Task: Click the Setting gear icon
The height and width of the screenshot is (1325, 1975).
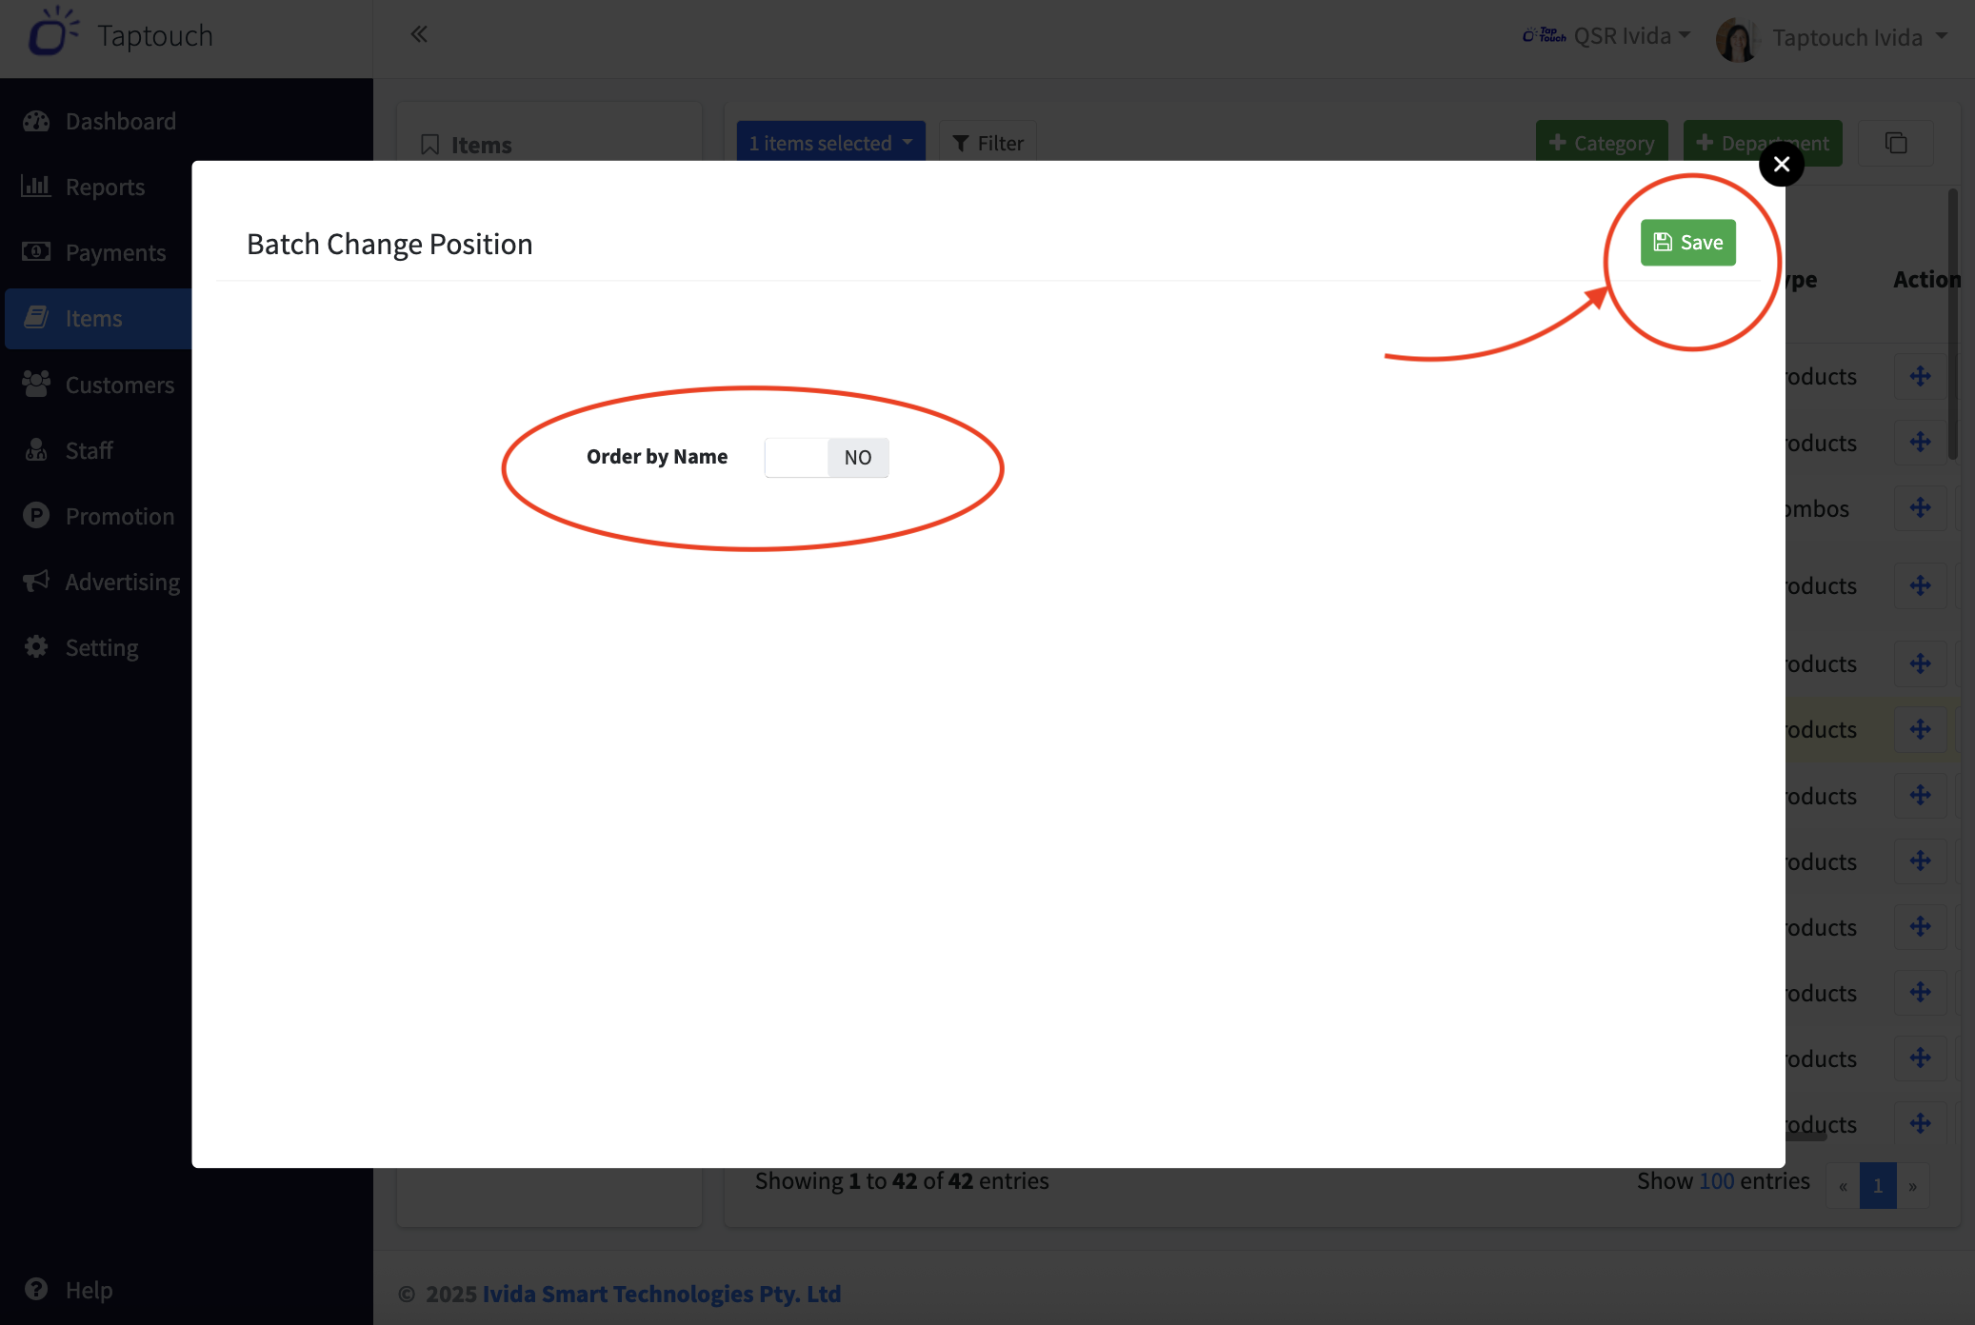Action: 36,647
